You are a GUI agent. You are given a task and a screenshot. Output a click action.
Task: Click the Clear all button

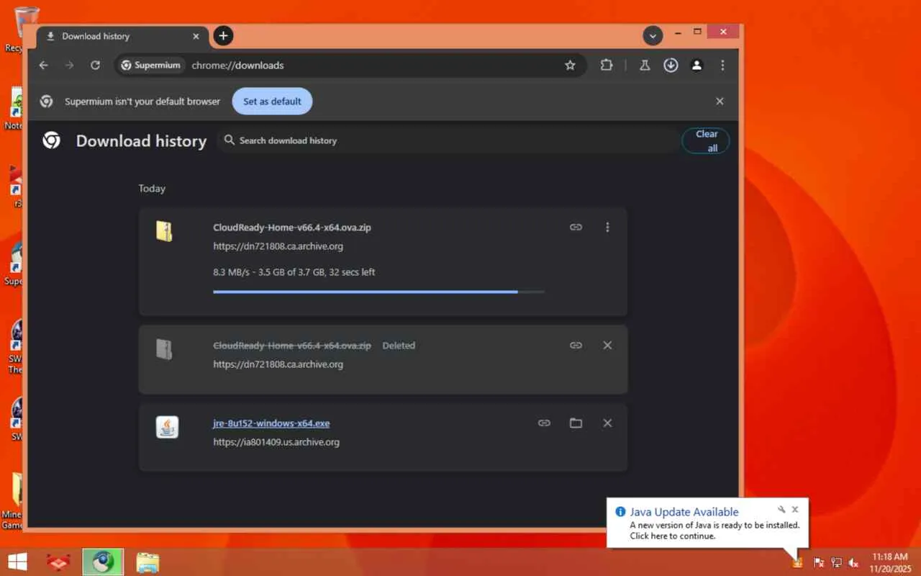(x=706, y=141)
